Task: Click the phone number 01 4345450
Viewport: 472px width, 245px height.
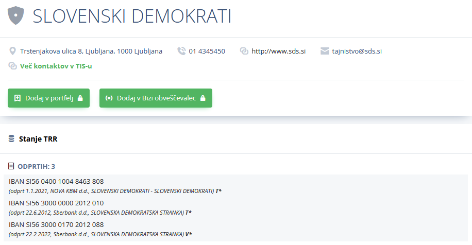Action: coord(207,51)
